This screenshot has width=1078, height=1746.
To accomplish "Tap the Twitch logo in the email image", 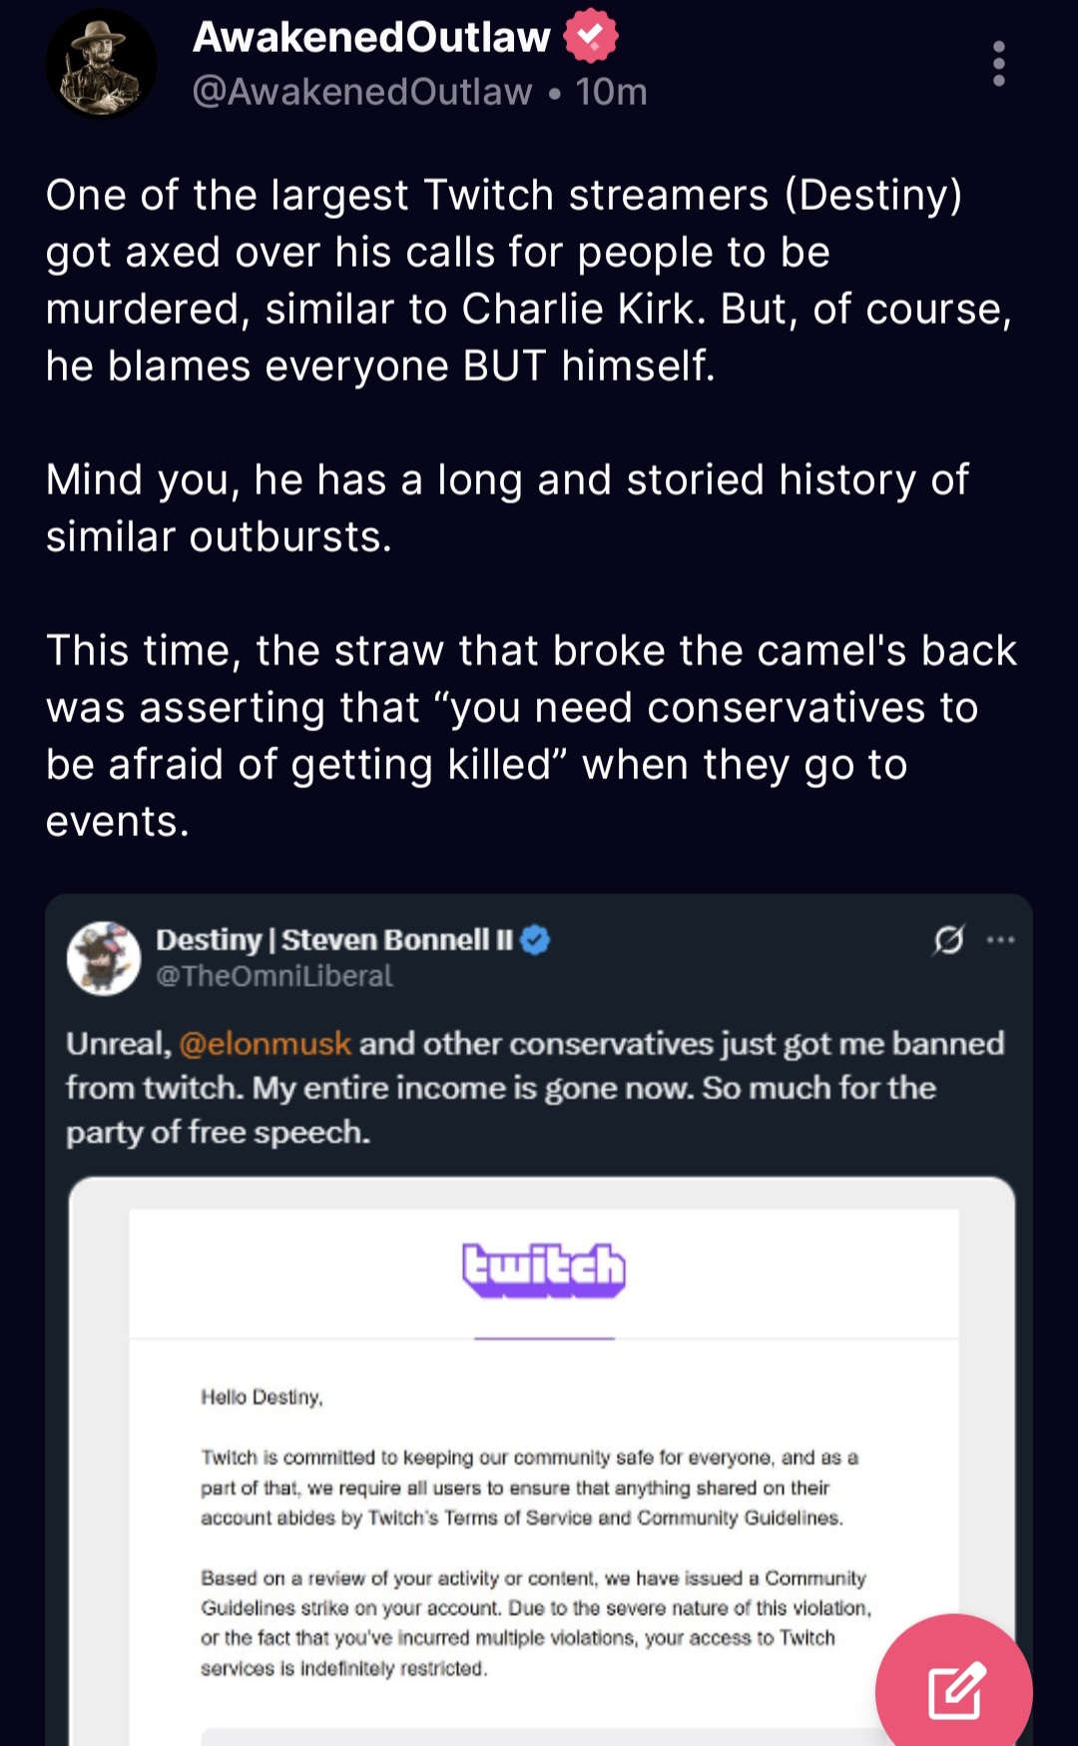I will click(544, 1270).
